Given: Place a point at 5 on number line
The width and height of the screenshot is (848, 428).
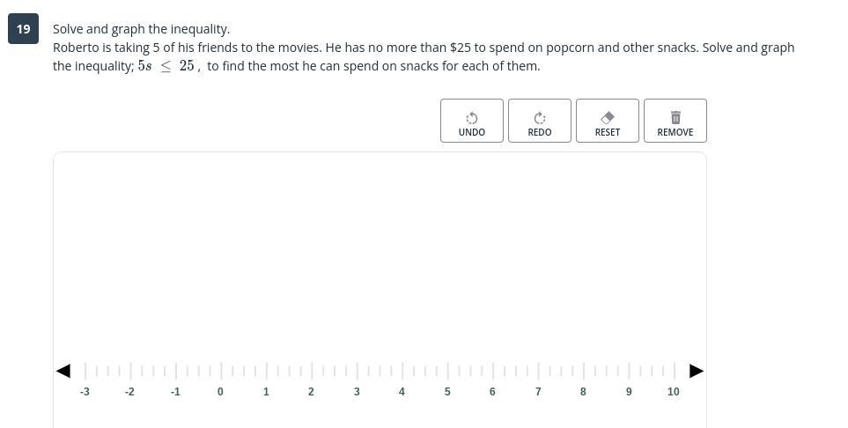Looking at the screenshot, I should tap(447, 371).
